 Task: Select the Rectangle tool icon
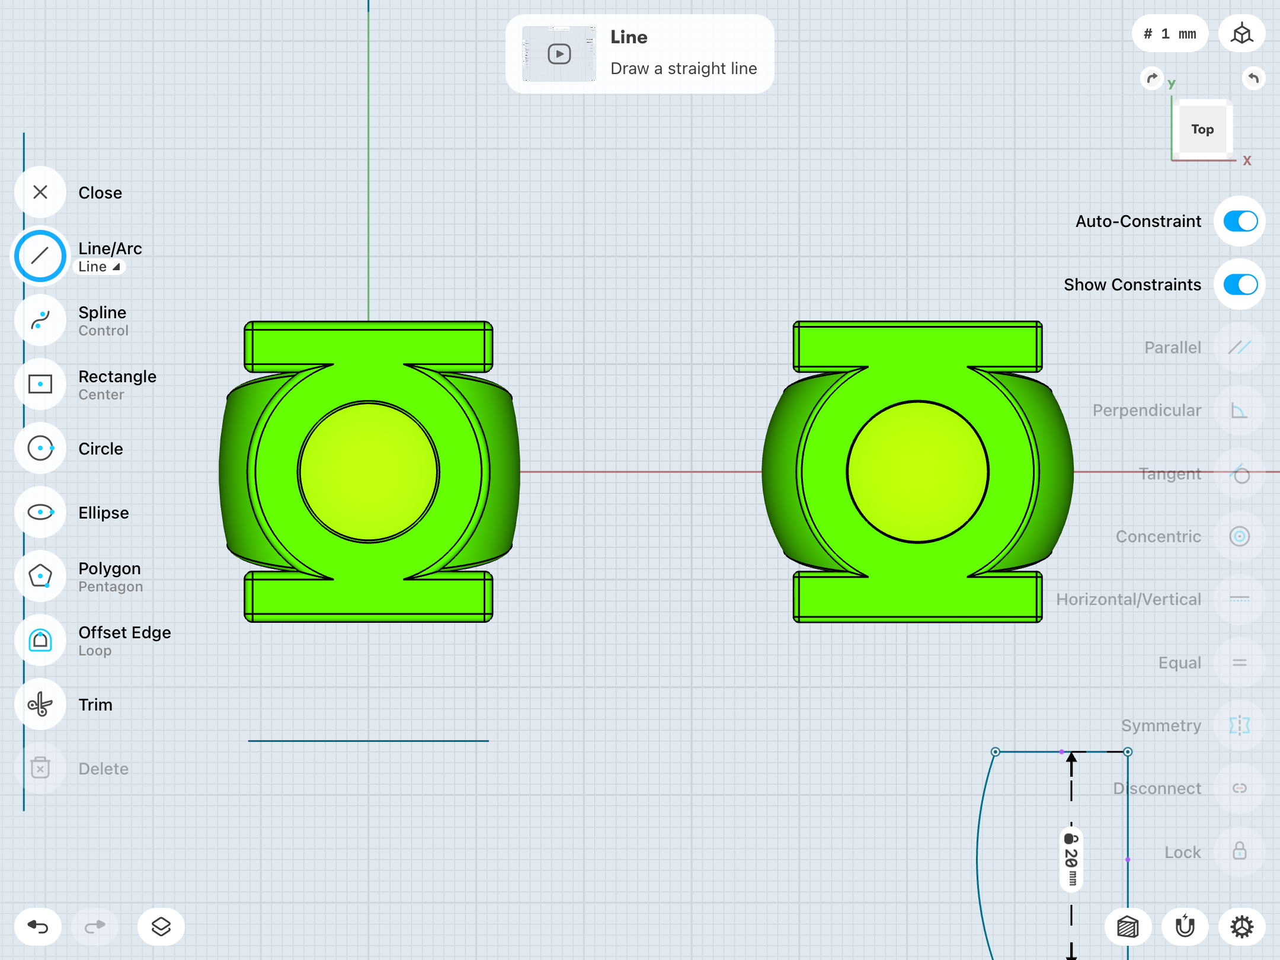pyautogui.click(x=40, y=384)
